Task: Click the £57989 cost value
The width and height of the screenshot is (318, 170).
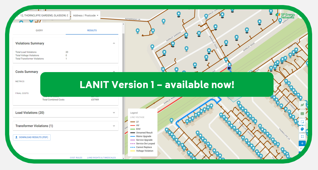Action: [95, 100]
